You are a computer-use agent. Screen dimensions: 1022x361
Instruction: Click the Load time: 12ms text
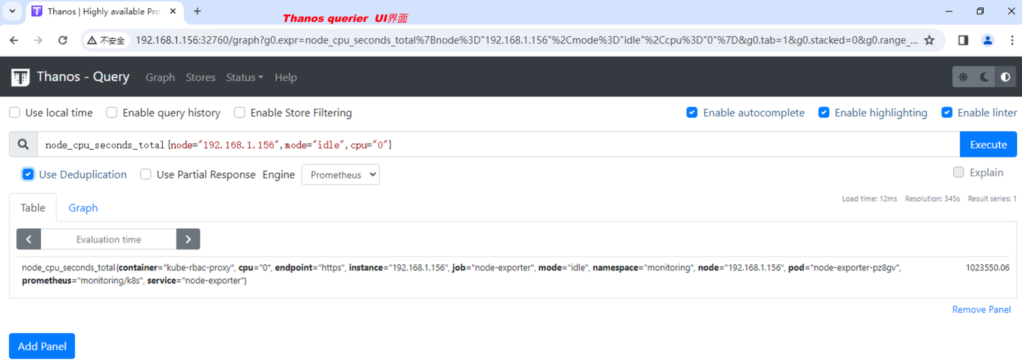tap(869, 199)
